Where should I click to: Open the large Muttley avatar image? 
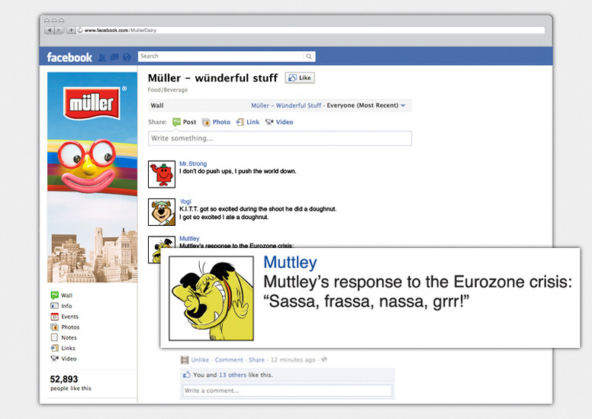211,298
